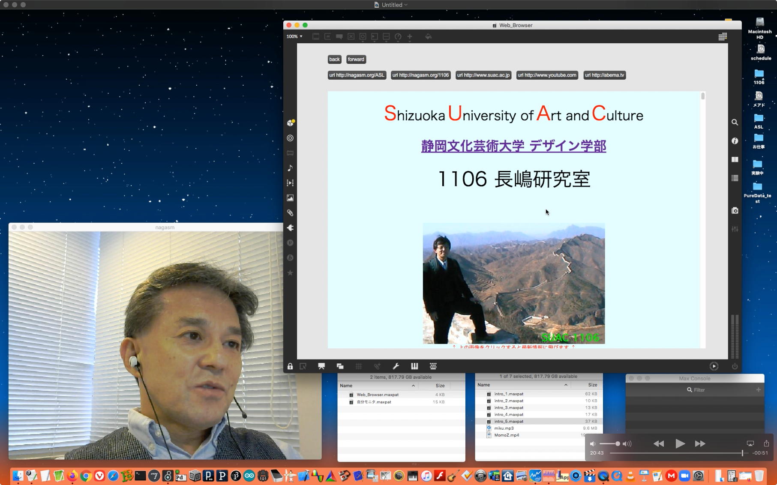The width and height of the screenshot is (777, 485).
Task: Toggle the patcher lock icon
Action: click(290, 366)
